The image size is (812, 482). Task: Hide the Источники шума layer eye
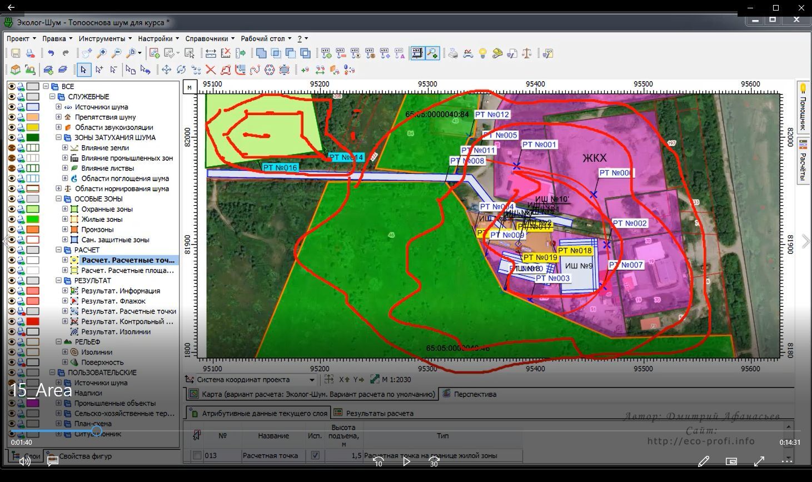click(x=12, y=107)
